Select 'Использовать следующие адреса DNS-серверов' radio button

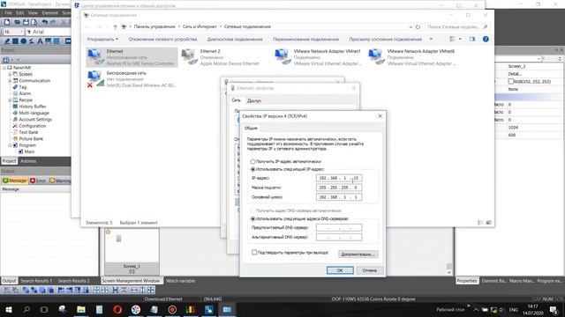click(x=252, y=218)
